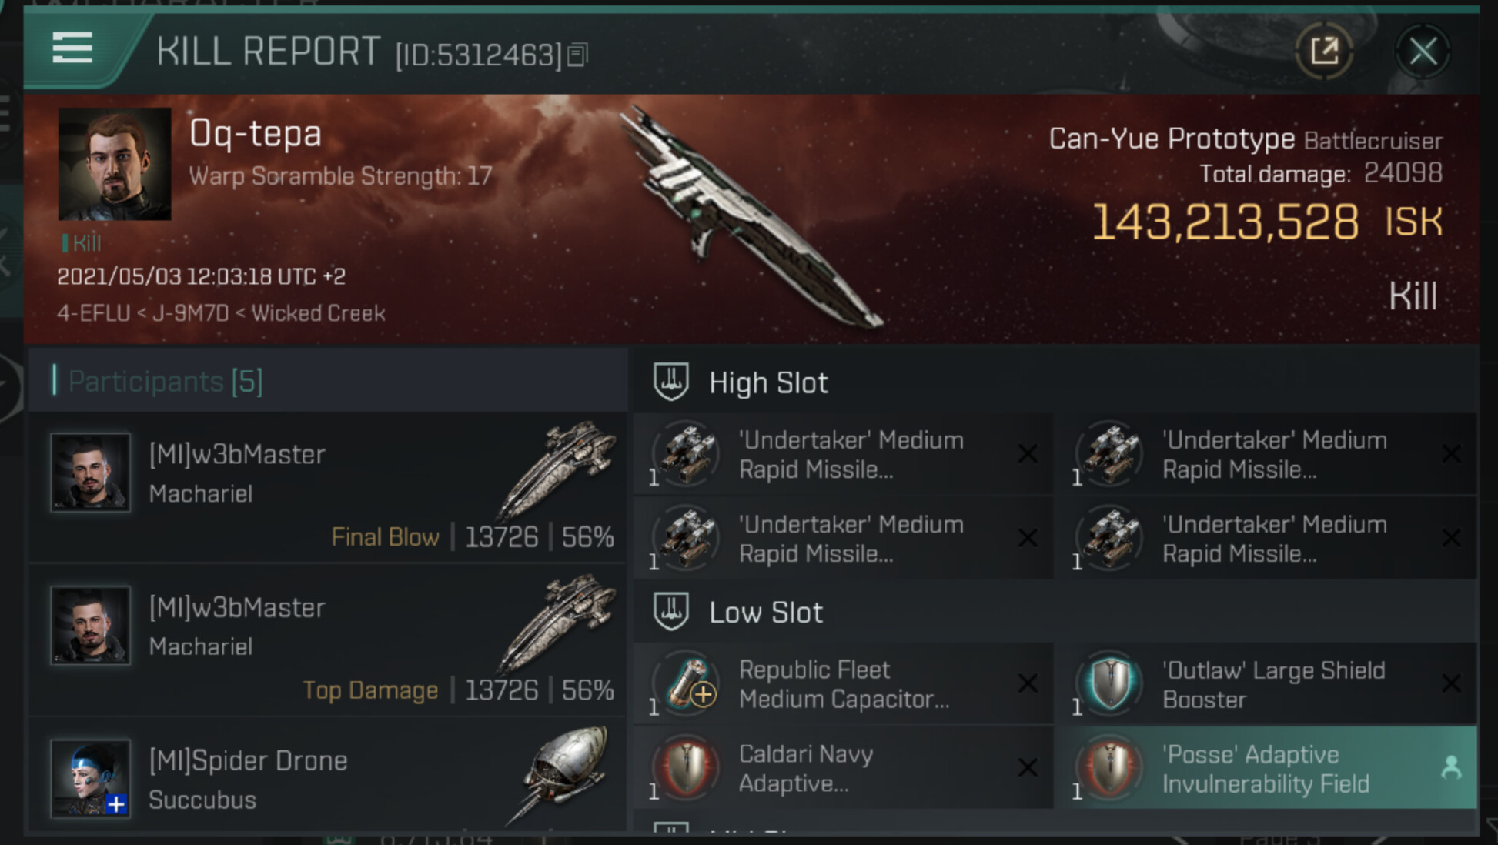Image resolution: width=1498 pixels, height=845 pixels.
Task: Open the Spider Drone pilot portrait
Action: click(91, 777)
